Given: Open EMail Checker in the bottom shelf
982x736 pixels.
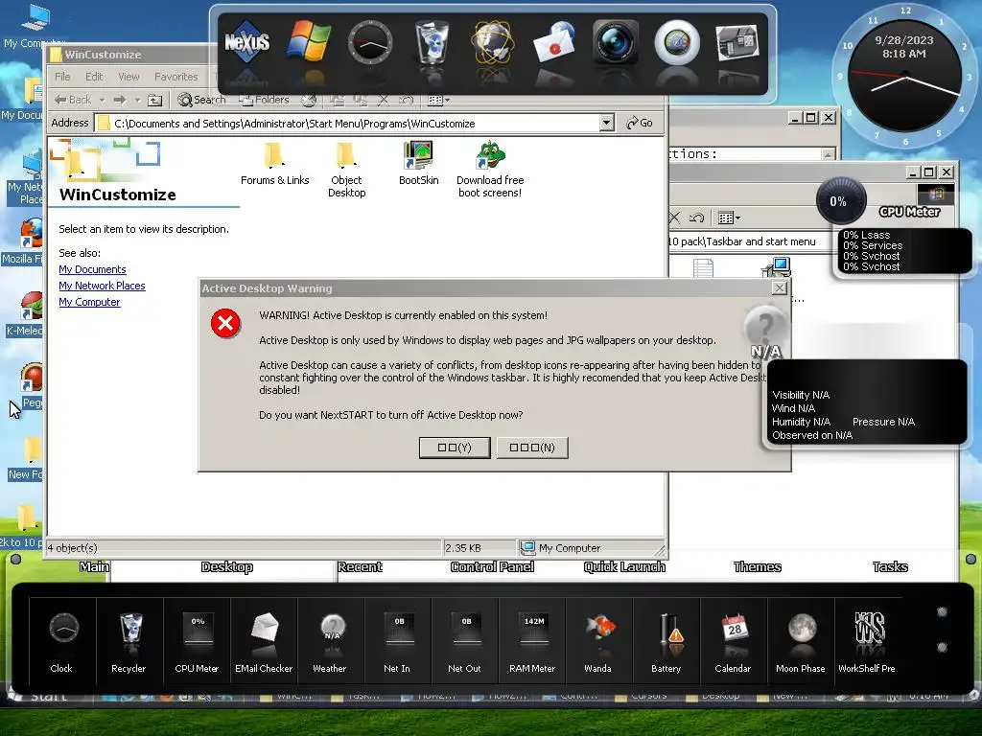Looking at the screenshot, I should click(x=264, y=641).
